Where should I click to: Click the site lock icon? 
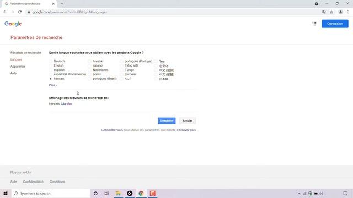(x=29, y=12)
